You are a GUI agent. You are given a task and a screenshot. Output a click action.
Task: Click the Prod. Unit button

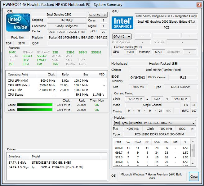click(x=18, y=37)
